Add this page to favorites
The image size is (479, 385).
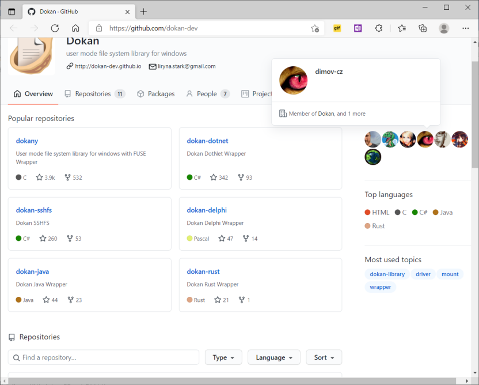(x=315, y=28)
